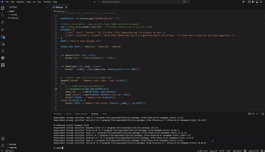Click the command center search box
The image size is (265, 152).
(141, 2)
